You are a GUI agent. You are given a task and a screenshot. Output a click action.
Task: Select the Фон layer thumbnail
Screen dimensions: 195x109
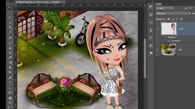pos(169,49)
